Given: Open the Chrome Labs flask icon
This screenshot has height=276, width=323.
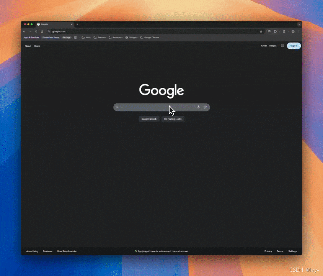Looking at the screenshot, I should coord(284,31).
